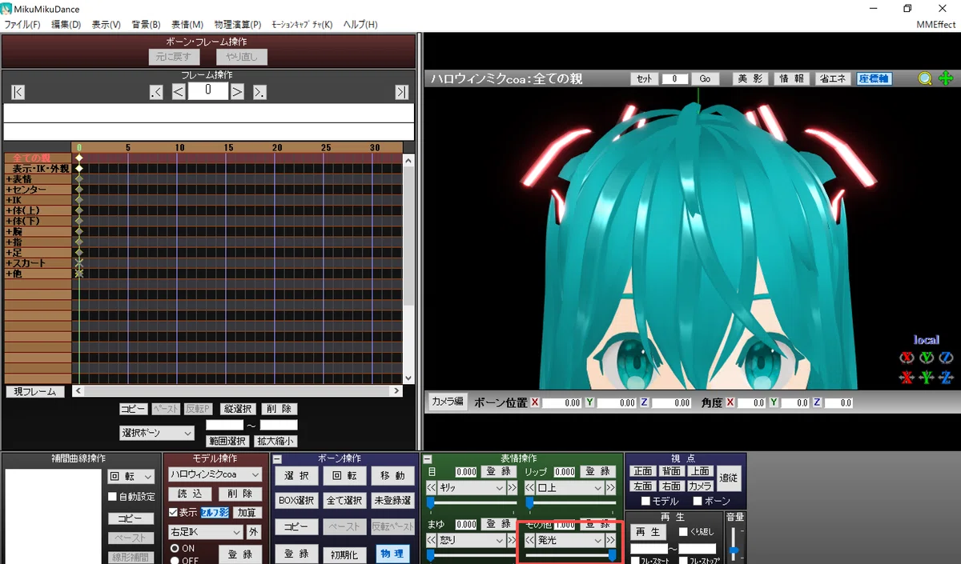Image resolution: width=961 pixels, height=564 pixels.
Task: Select the IK ON radio button
Action: (175, 548)
